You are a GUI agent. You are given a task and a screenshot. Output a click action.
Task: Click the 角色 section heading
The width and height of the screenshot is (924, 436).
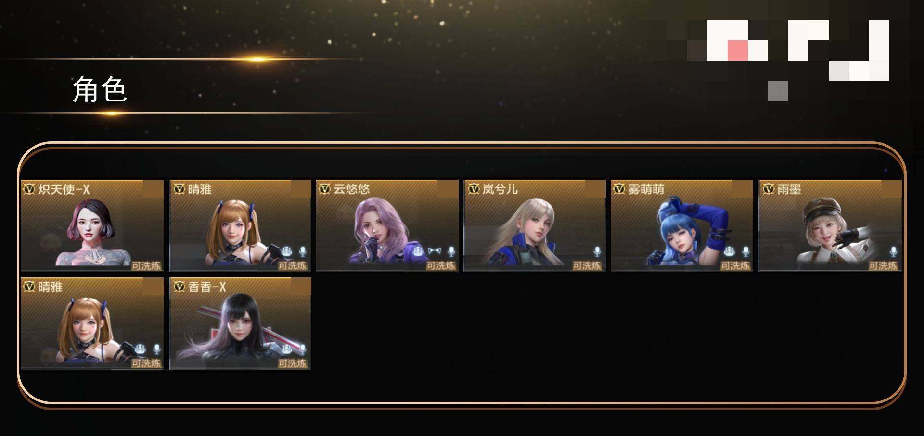click(100, 89)
